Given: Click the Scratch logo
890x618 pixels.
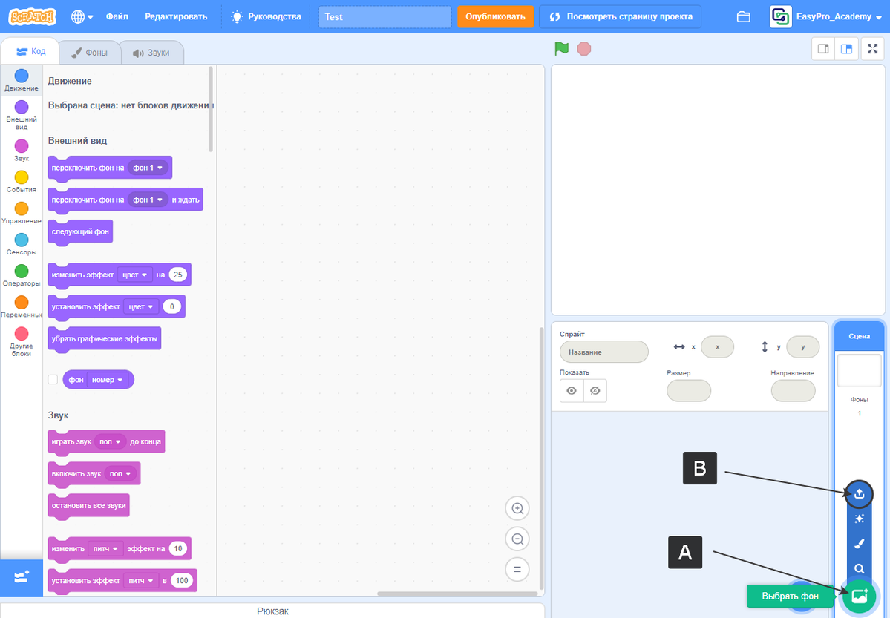Looking at the screenshot, I should [33, 16].
